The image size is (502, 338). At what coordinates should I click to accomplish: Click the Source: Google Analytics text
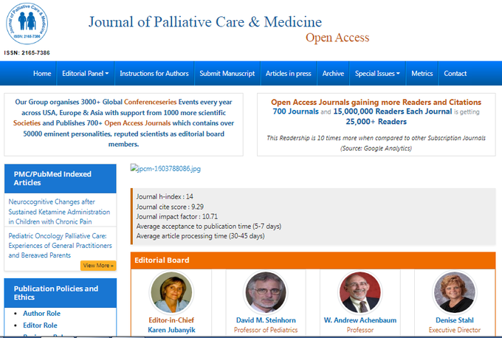(376, 148)
